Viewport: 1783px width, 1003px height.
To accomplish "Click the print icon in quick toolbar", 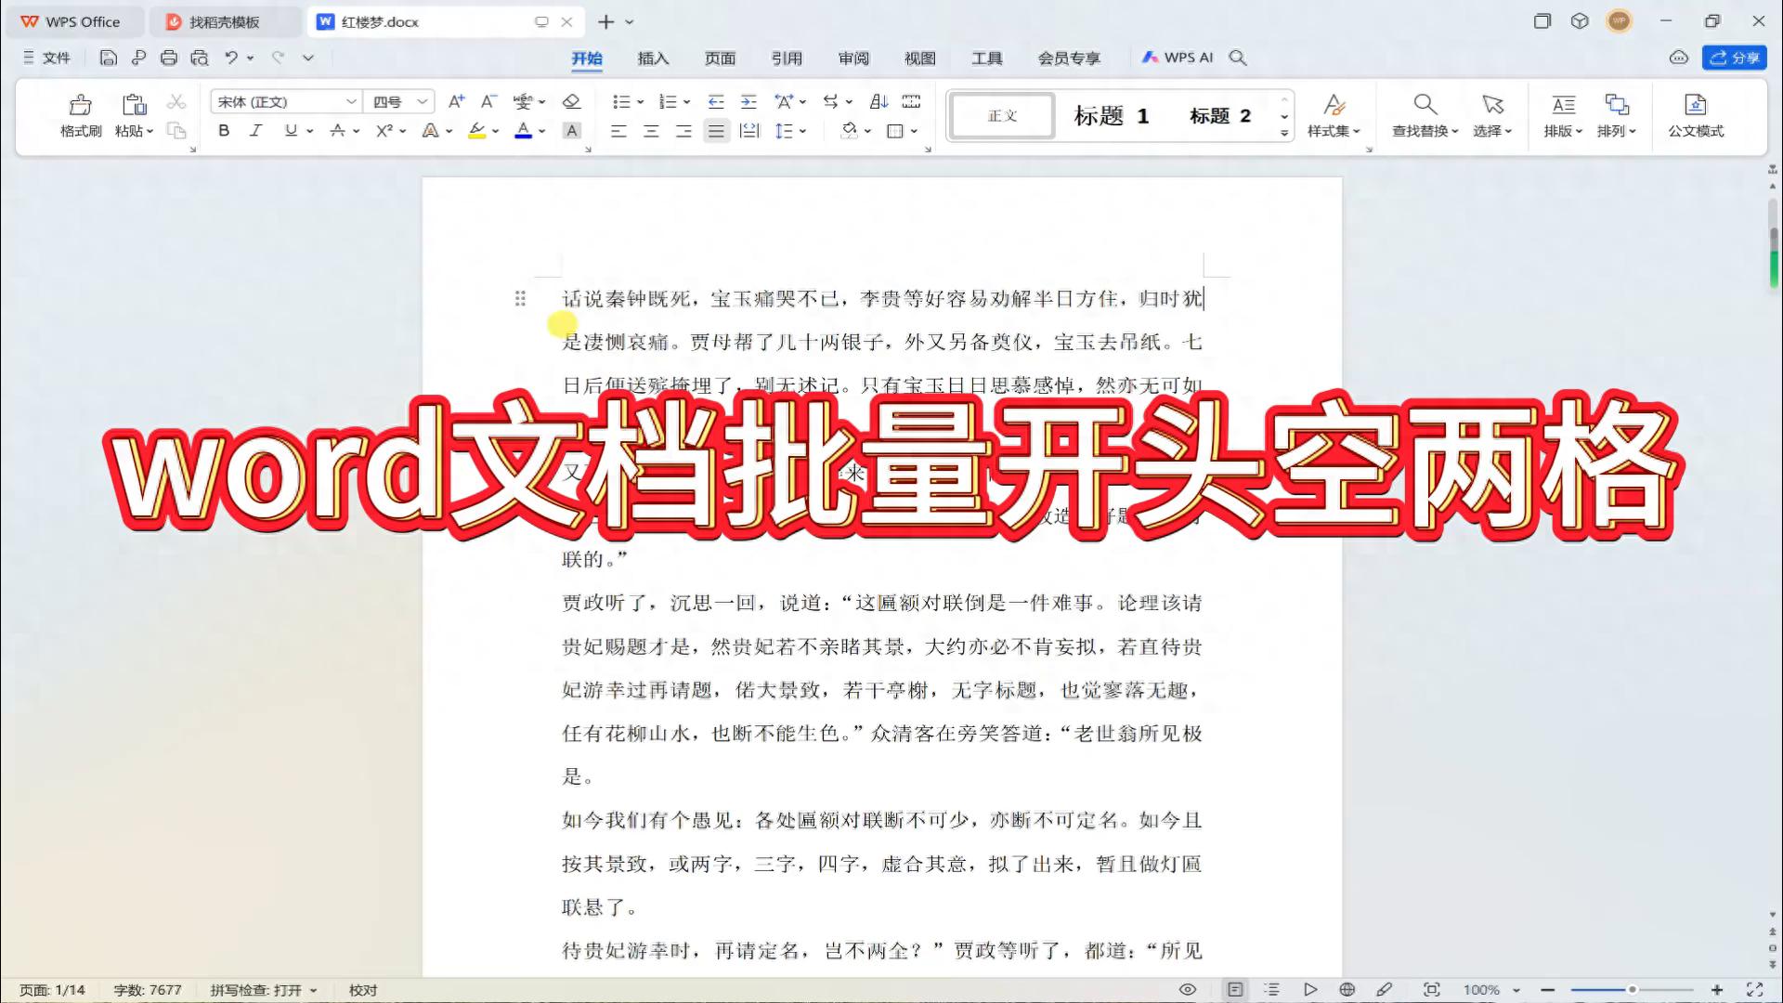I will 168,58.
